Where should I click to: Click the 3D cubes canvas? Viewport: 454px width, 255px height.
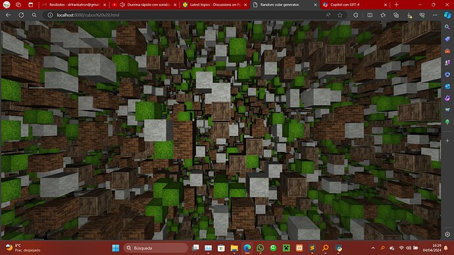[221, 130]
